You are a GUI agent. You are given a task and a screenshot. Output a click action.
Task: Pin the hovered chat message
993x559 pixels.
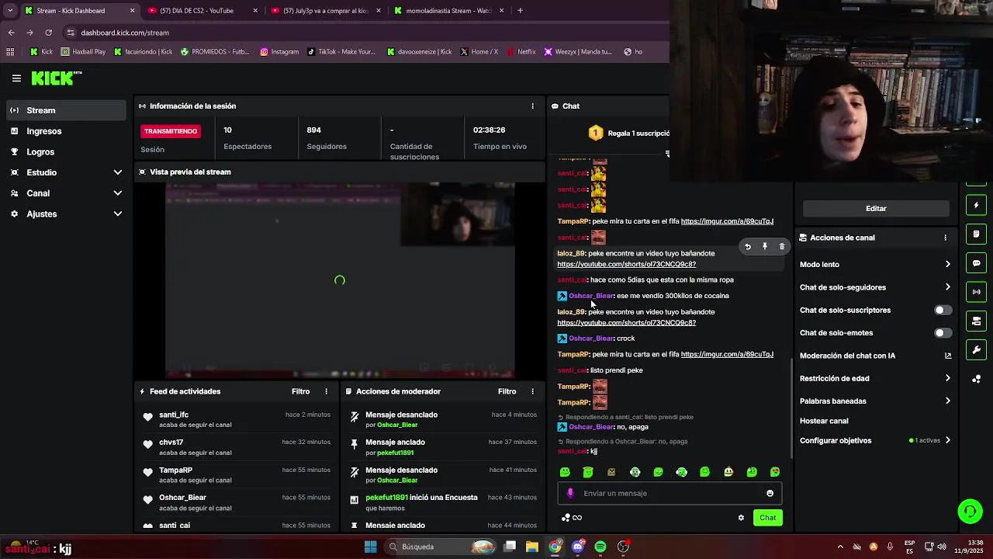(765, 247)
